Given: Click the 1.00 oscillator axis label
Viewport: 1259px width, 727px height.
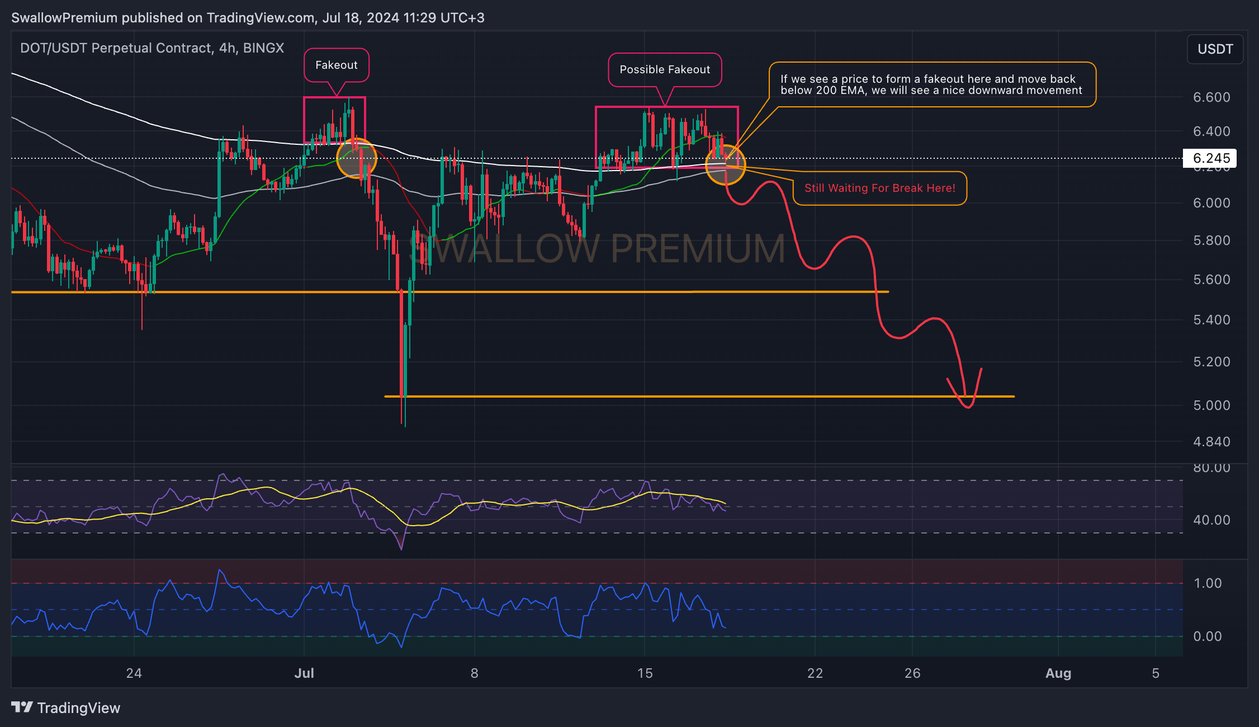Looking at the screenshot, I should pyautogui.click(x=1208, y=583).
